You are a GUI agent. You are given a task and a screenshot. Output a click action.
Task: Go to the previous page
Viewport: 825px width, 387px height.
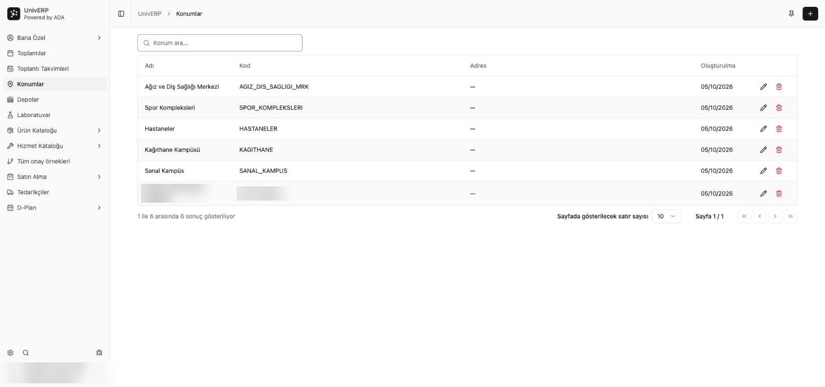pos(759,216)
